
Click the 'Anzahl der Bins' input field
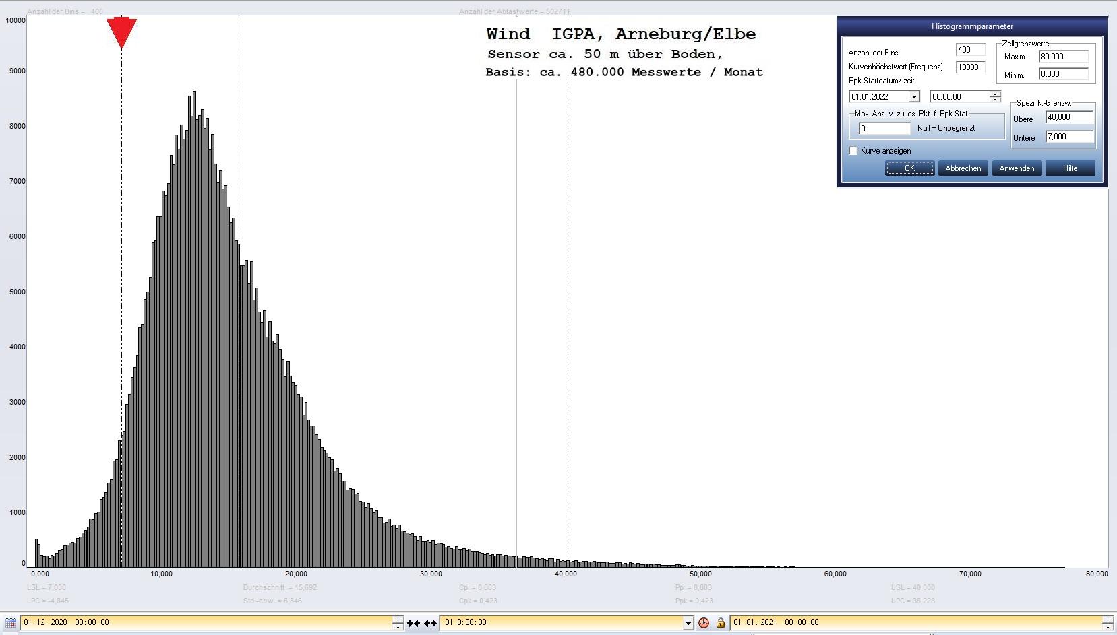pos(970,50)
